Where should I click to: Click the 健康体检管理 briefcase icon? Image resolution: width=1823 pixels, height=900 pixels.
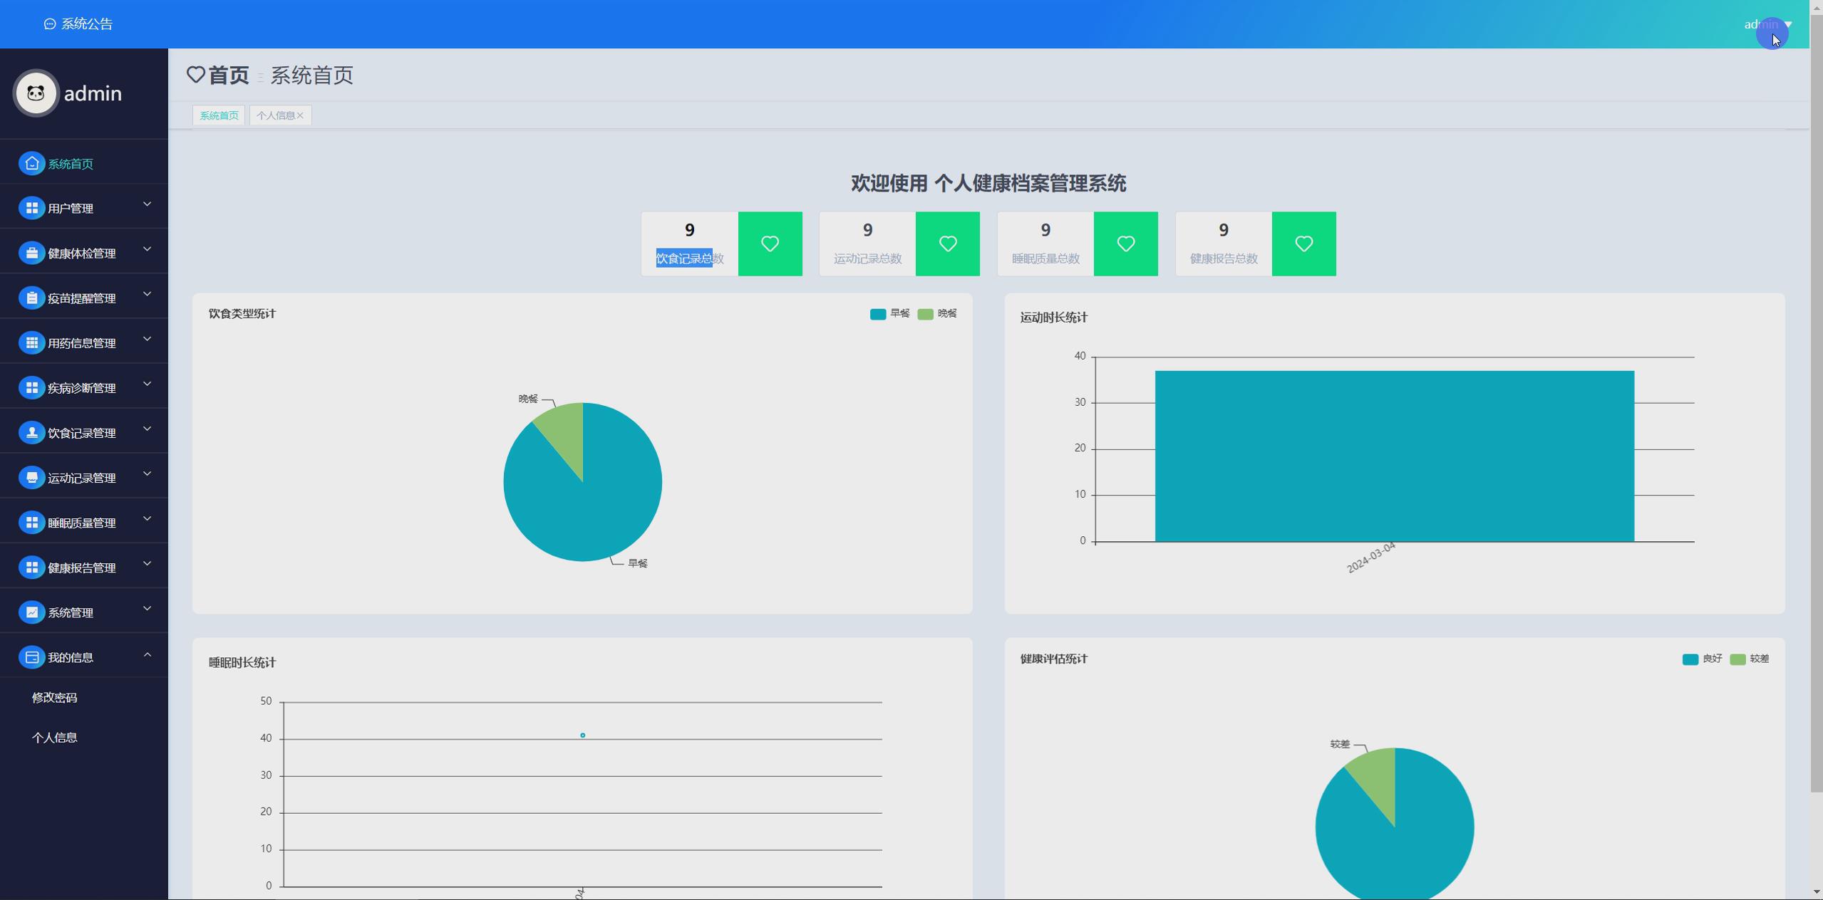31,253
